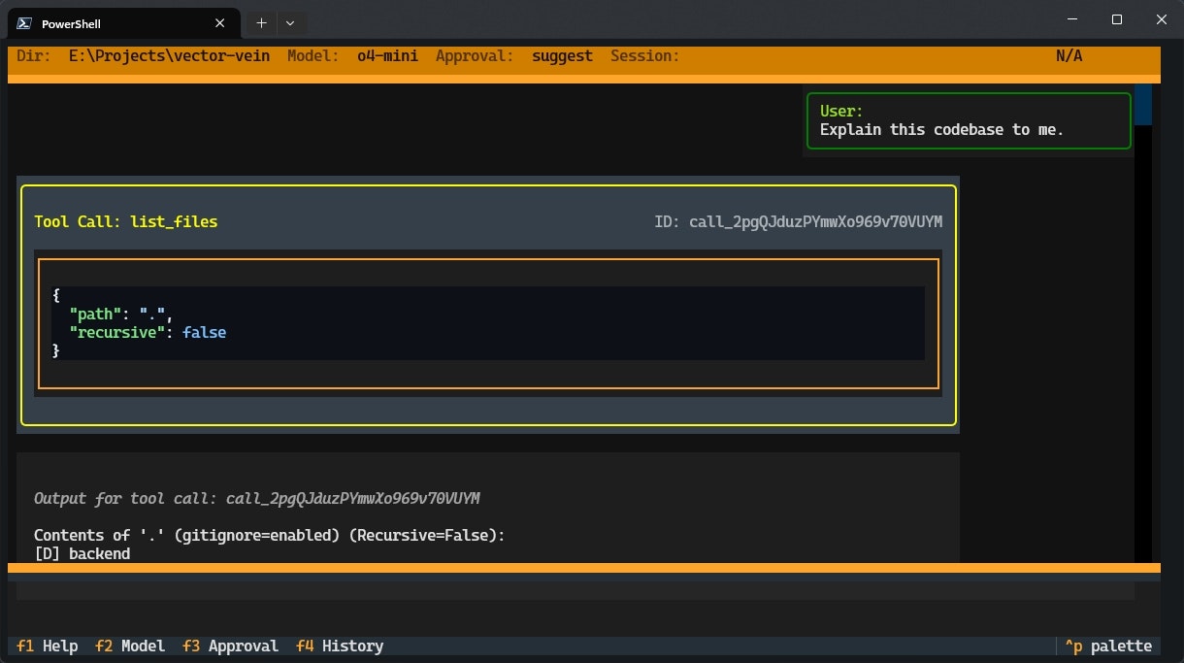Open the Model selector via f2

130,646
